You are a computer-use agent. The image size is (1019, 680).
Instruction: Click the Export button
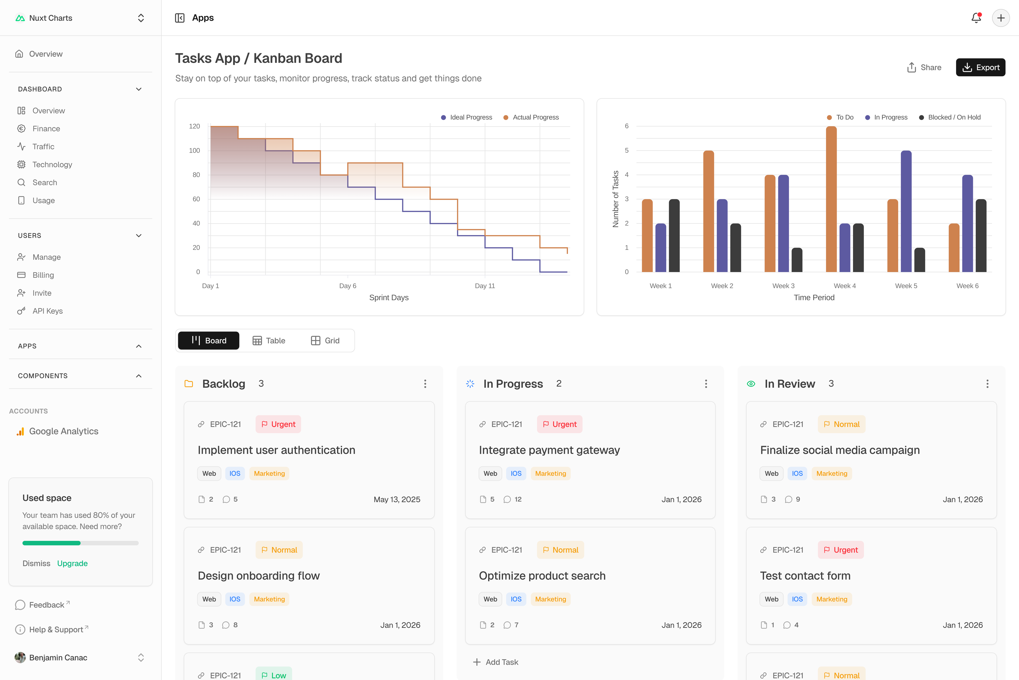[x=980, y=67]
